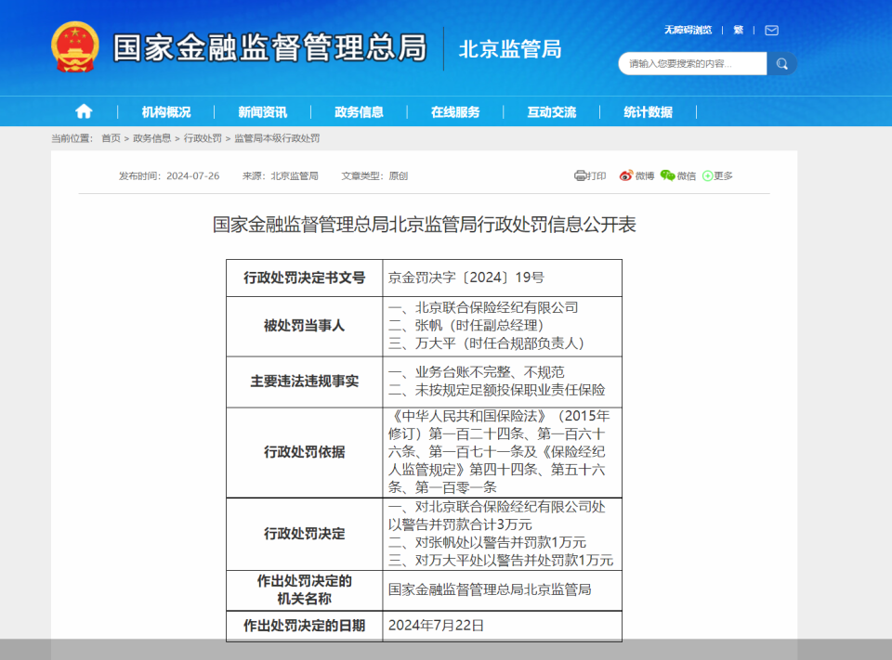This screenshot has height=660, width=892.
Task: Click the 行政处罚决定 header cell
Action: tap(305, 534)
